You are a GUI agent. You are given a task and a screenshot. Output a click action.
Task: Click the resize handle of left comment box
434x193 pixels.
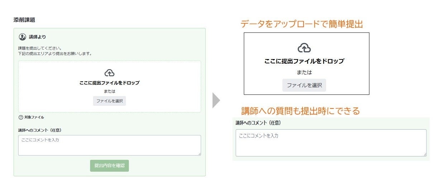tap(199, 154)
